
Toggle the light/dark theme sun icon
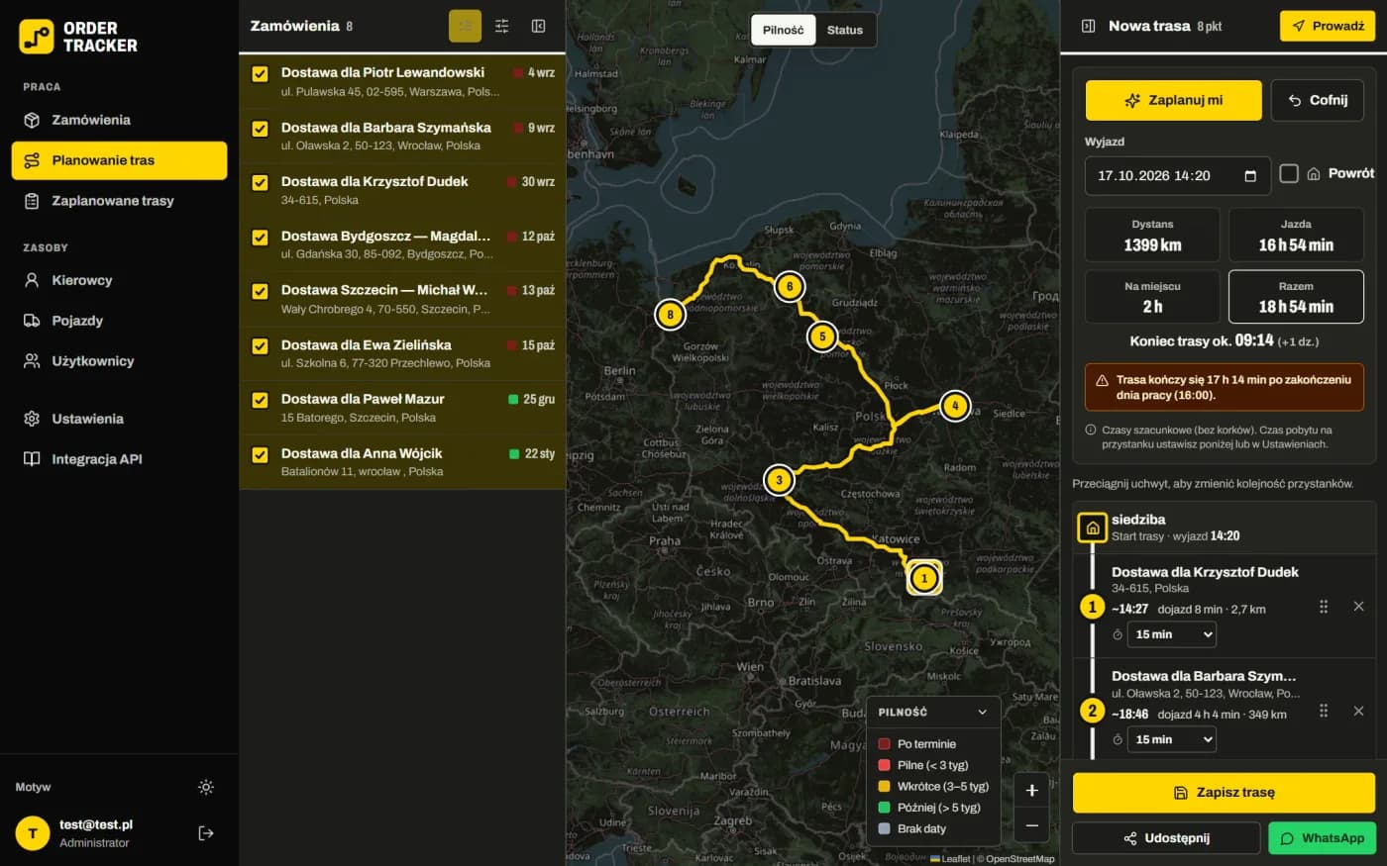tap(206, 788)
